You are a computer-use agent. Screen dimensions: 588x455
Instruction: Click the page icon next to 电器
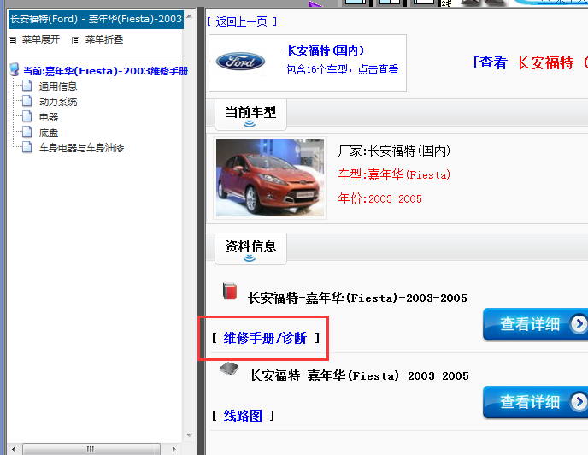[x=27, y=117]
